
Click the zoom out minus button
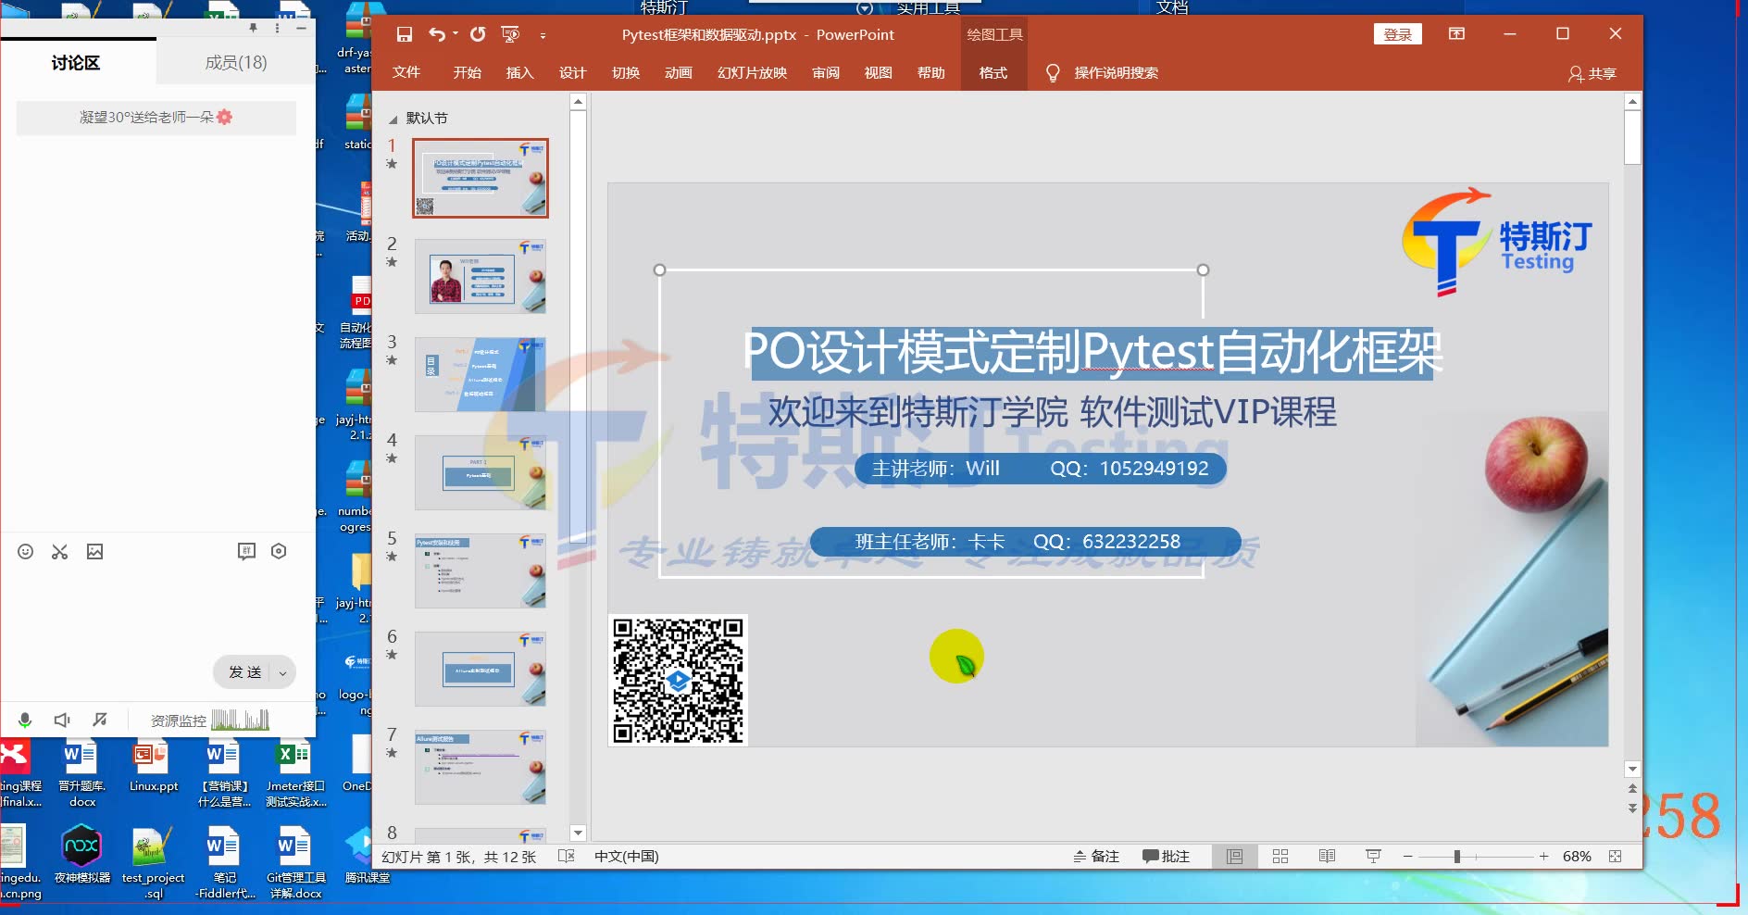click(1407, 856)
